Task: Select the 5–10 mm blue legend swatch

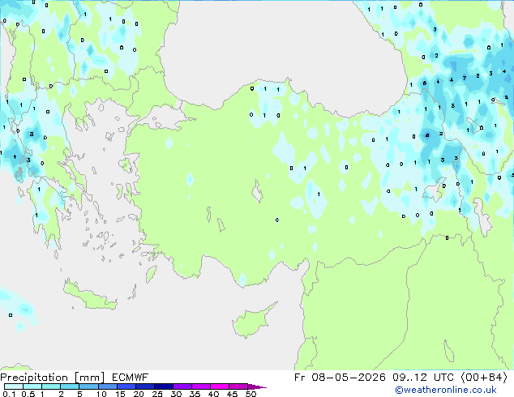Action: click(x=88, y=386)
